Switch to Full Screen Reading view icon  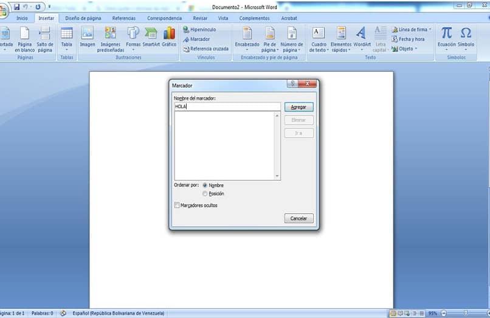400,313
